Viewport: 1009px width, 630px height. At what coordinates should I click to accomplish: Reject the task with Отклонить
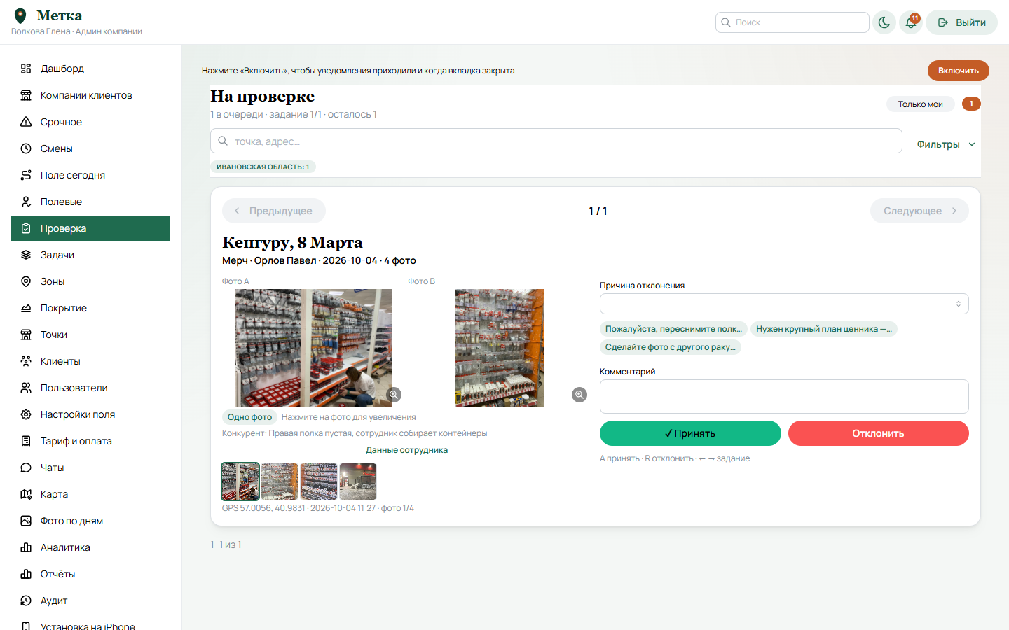(879, 433)
